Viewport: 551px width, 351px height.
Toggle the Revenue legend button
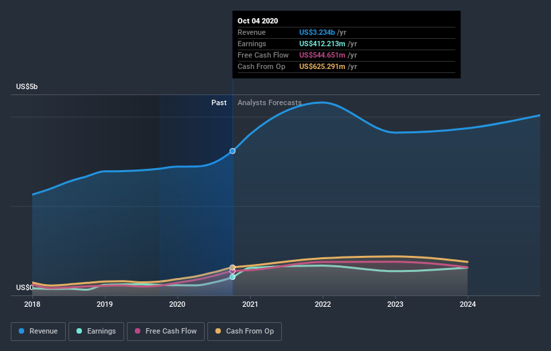[38, 332]
